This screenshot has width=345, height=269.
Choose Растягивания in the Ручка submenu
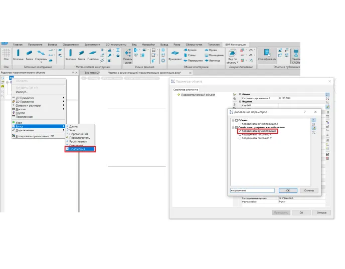pyautogui.click(x=80, y=142)
